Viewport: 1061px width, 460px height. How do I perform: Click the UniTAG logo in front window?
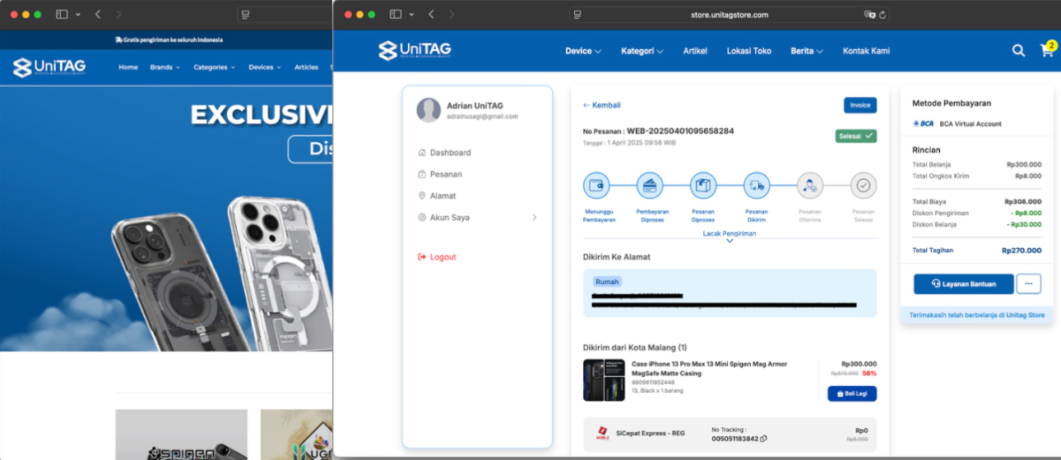415,50
